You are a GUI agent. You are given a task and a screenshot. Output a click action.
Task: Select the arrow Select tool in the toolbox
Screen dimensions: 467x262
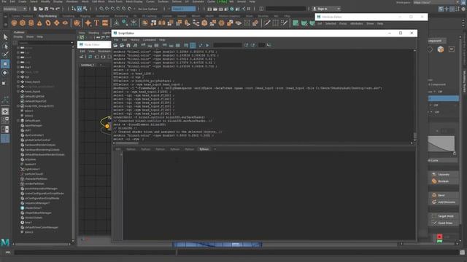5,37
